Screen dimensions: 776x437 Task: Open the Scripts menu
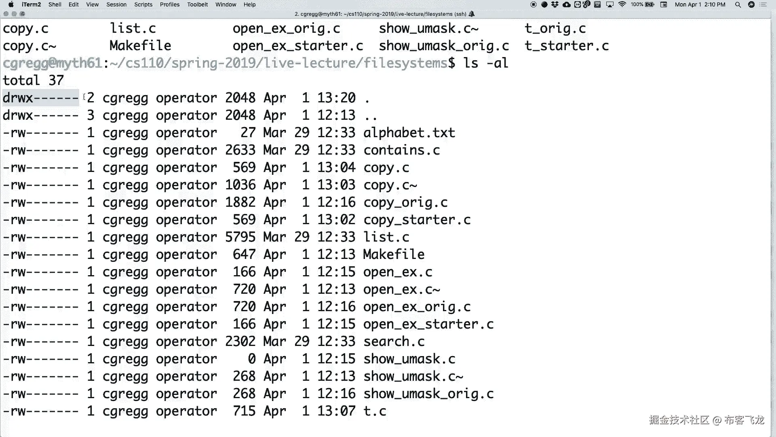pyautogui.click(x=143, y=4)
